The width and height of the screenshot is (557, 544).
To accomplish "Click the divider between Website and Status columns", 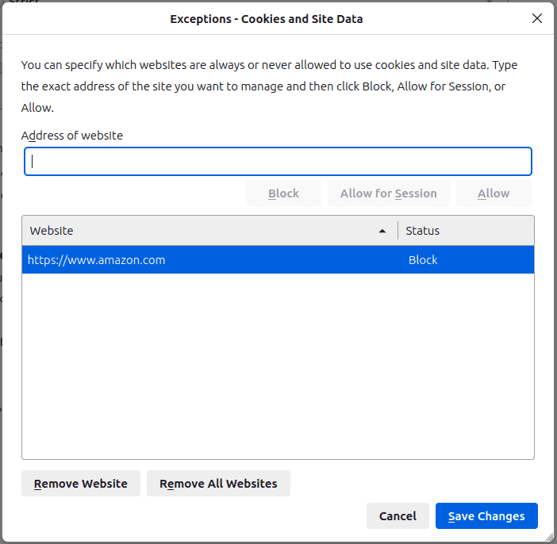I will tap(398, 231).
